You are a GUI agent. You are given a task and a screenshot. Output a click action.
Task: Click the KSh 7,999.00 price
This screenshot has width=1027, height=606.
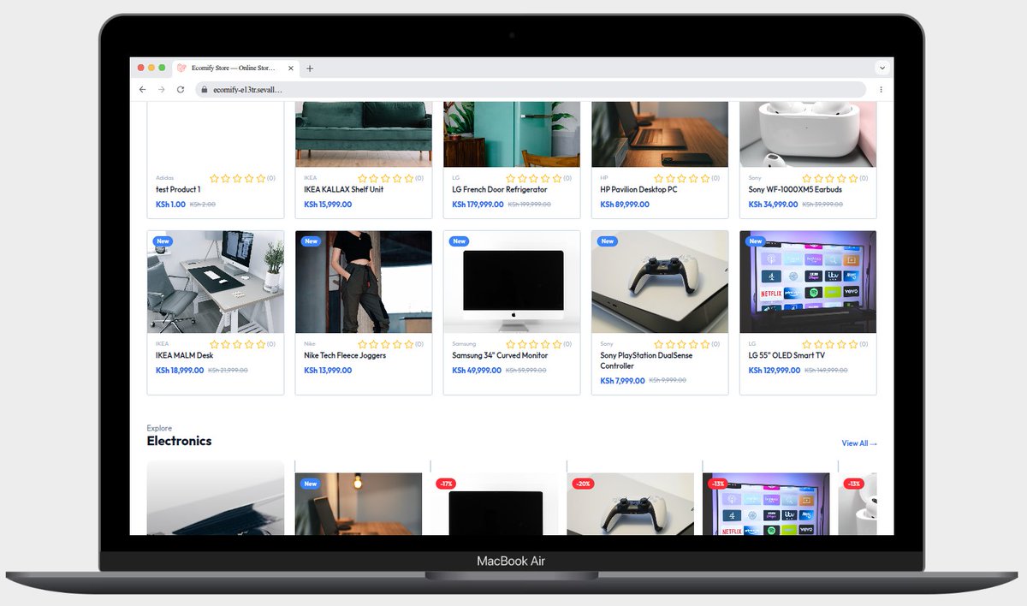pos(622,381)
